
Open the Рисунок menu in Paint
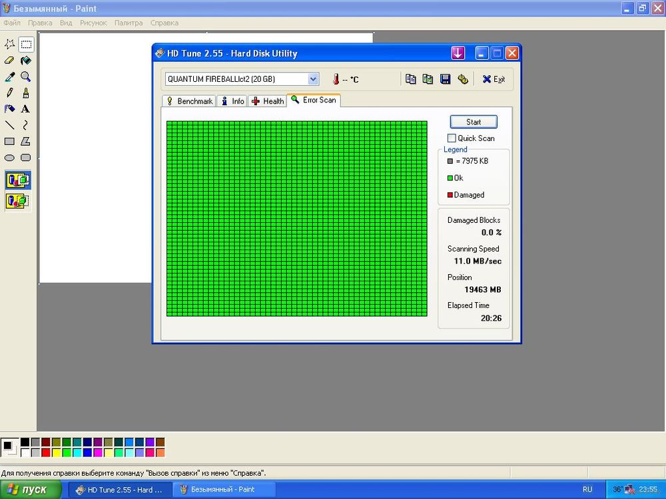[x=93, y=23]
